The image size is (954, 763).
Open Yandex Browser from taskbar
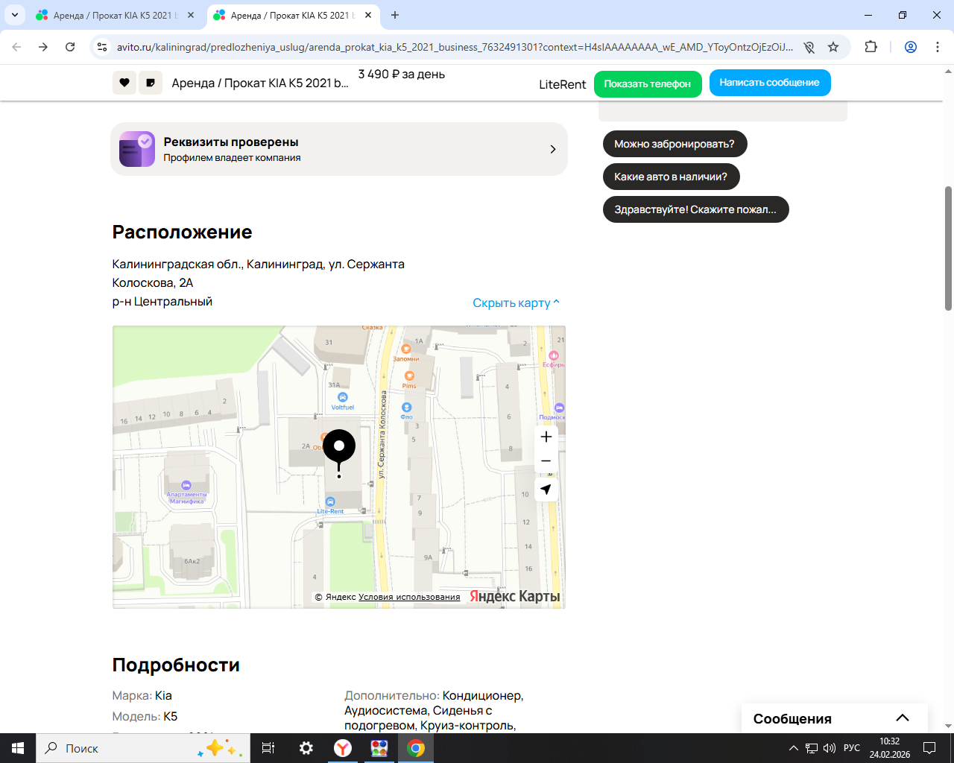coord(343,748)
